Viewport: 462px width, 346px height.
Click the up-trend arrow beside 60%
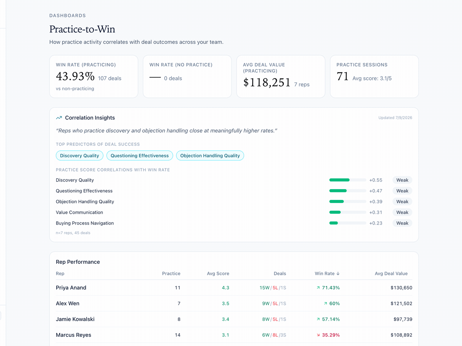[326, 303]
